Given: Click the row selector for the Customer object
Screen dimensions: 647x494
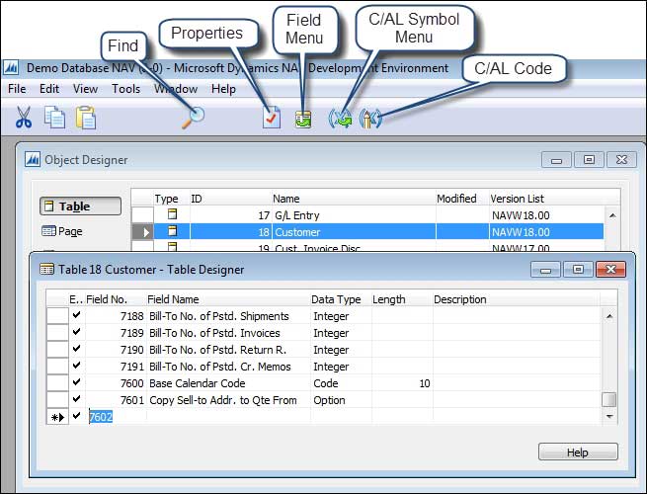Looking at the screenshot, I should [x=143, y=232].
